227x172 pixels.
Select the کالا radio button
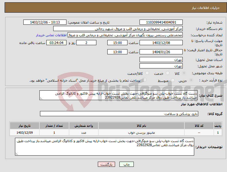pyautogui.click(x=184, y=73)
